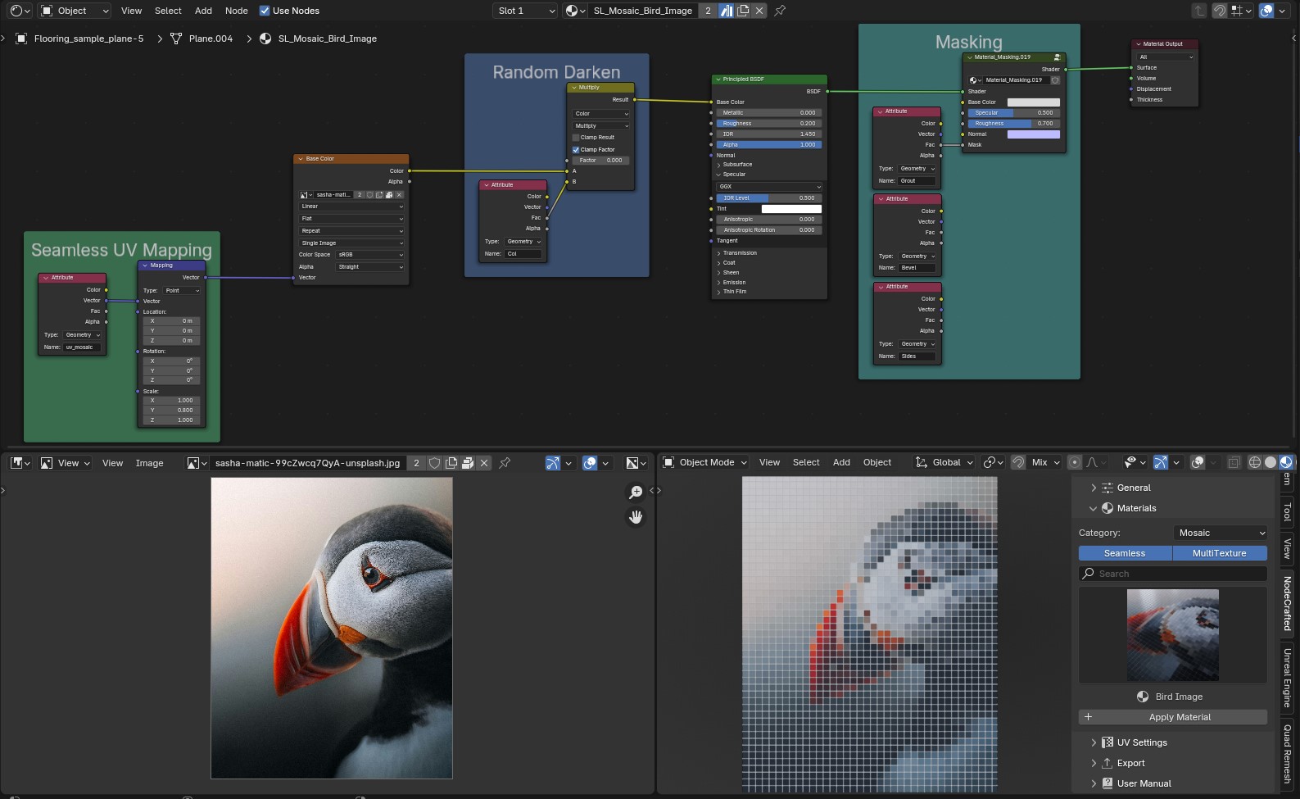The height and width of the screenshot is (799, 1300).
Task: Uncheck the Use Nodes checkbox
Action: [265, 11]
